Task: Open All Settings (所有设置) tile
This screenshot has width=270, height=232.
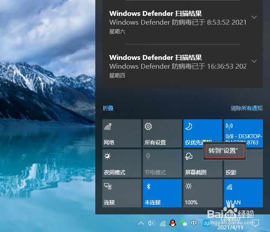Action: coord(162,133)
